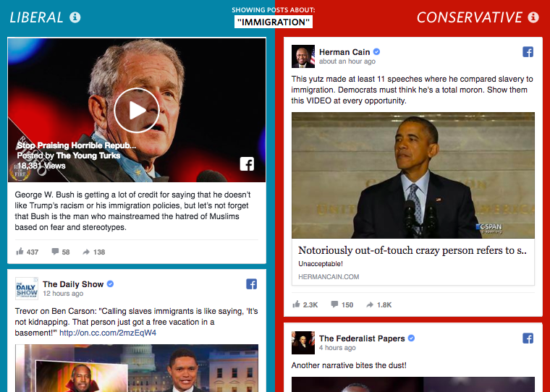The image size is (550, 392).
Task: Click the Facebook icon on the Bush video
Action: pos(247,163)
